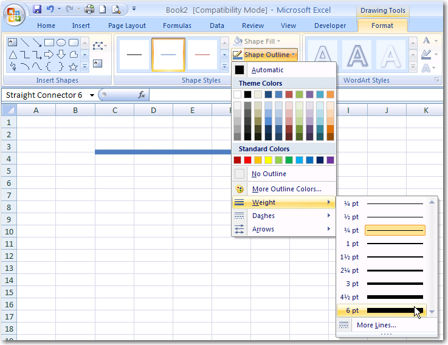Select the Arrow line shape
This screenshot has width=448, height=345.
coord(37,43)
